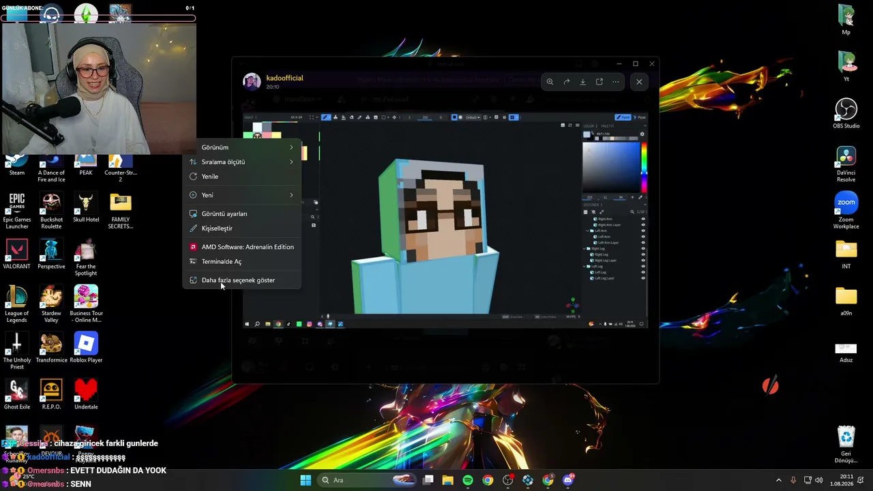Image resolution: width=873 pixels, height=491 pixels.
Task: Select the Yt desktop folder
Action: [x=846, y=67]
